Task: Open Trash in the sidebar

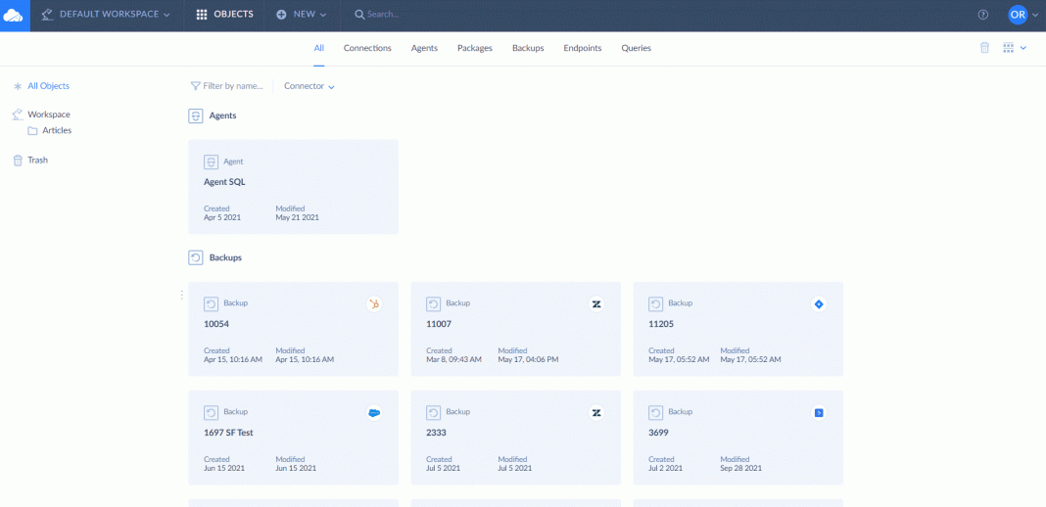Action: 37,160
